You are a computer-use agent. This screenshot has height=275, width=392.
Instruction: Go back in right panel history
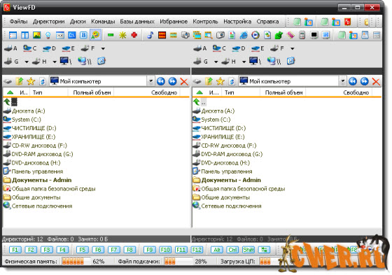353,81
